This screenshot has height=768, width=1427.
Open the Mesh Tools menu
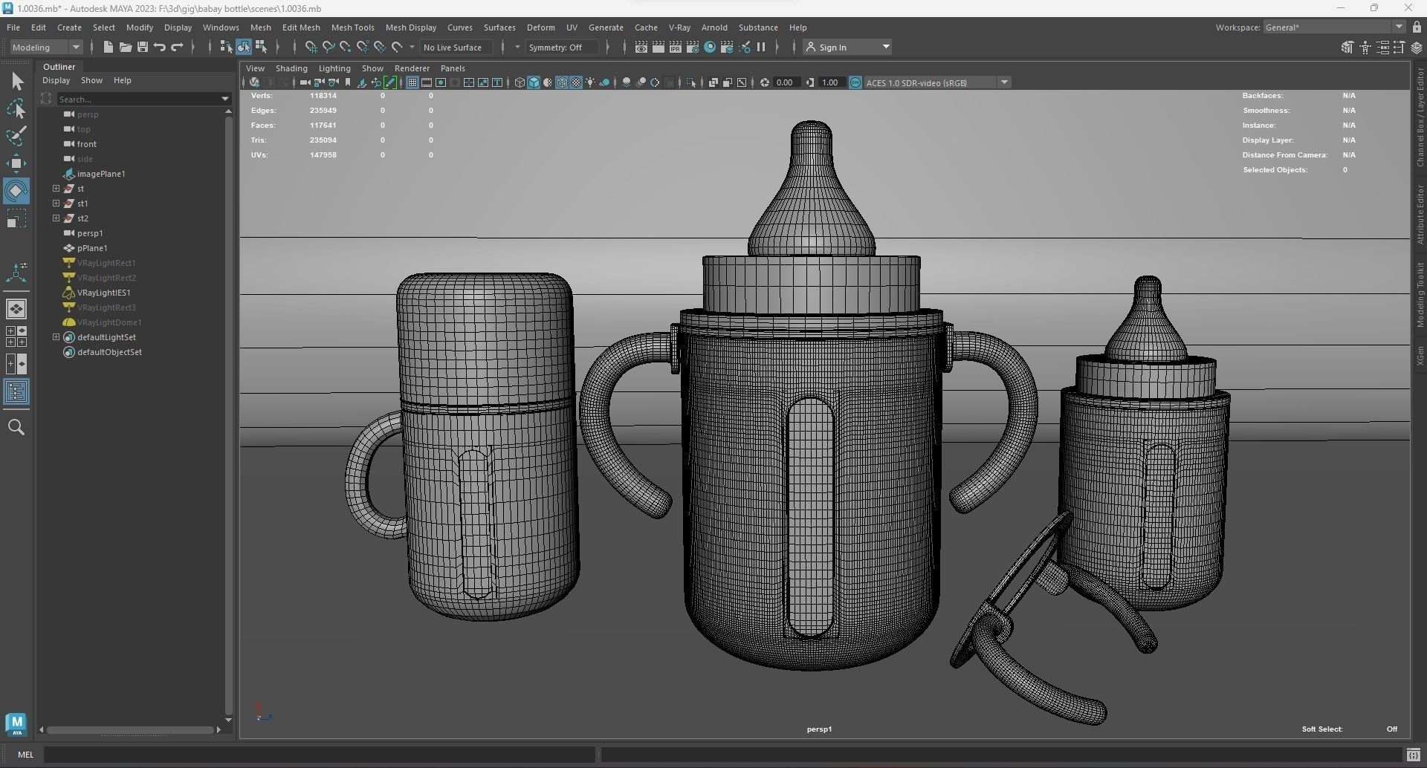click(x=352, y=27)
